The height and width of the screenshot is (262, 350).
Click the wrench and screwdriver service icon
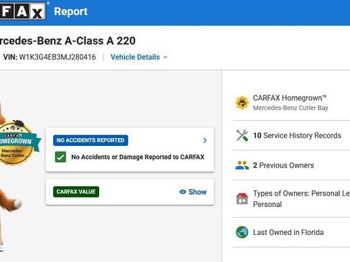click(x=242, y=135)
